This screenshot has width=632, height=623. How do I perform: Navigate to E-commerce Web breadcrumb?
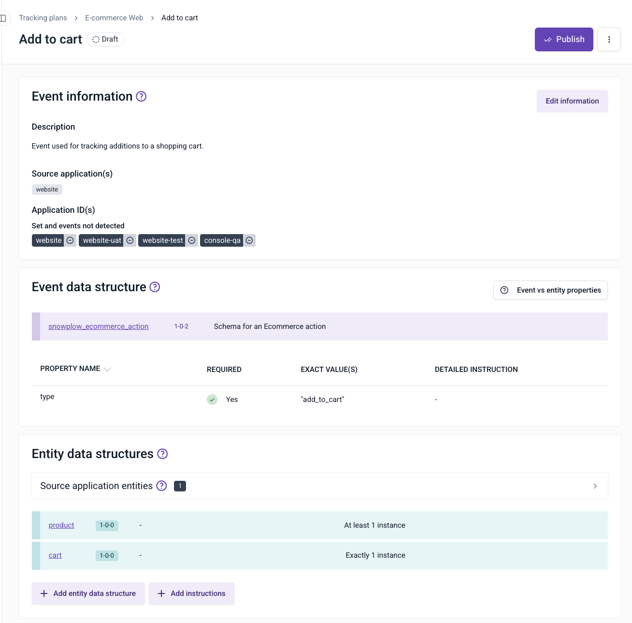tap(114, 18)
